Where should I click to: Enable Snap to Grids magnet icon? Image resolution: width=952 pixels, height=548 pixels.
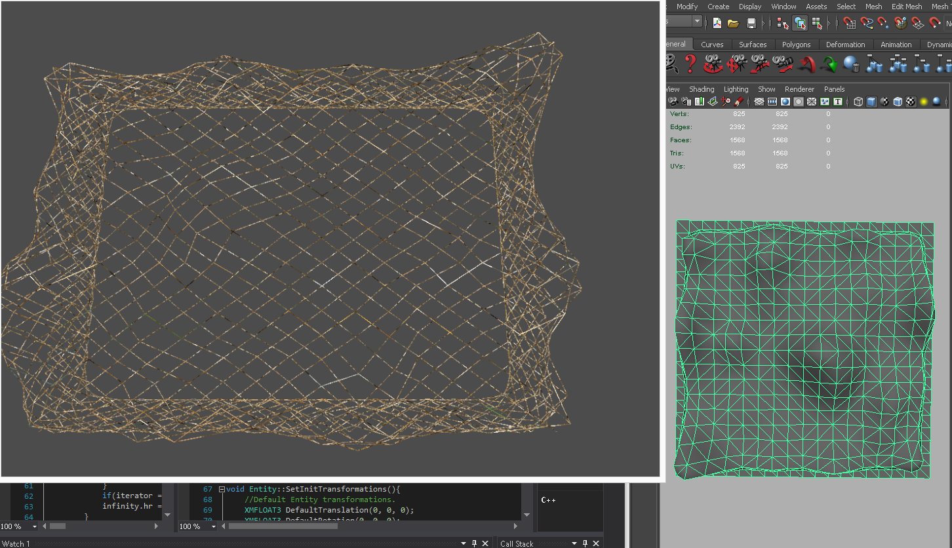pyautogui.click(x=850, y=23)
